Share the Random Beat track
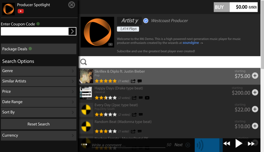The height and width of the screenshot is (152, 264). tap(133, 131)
